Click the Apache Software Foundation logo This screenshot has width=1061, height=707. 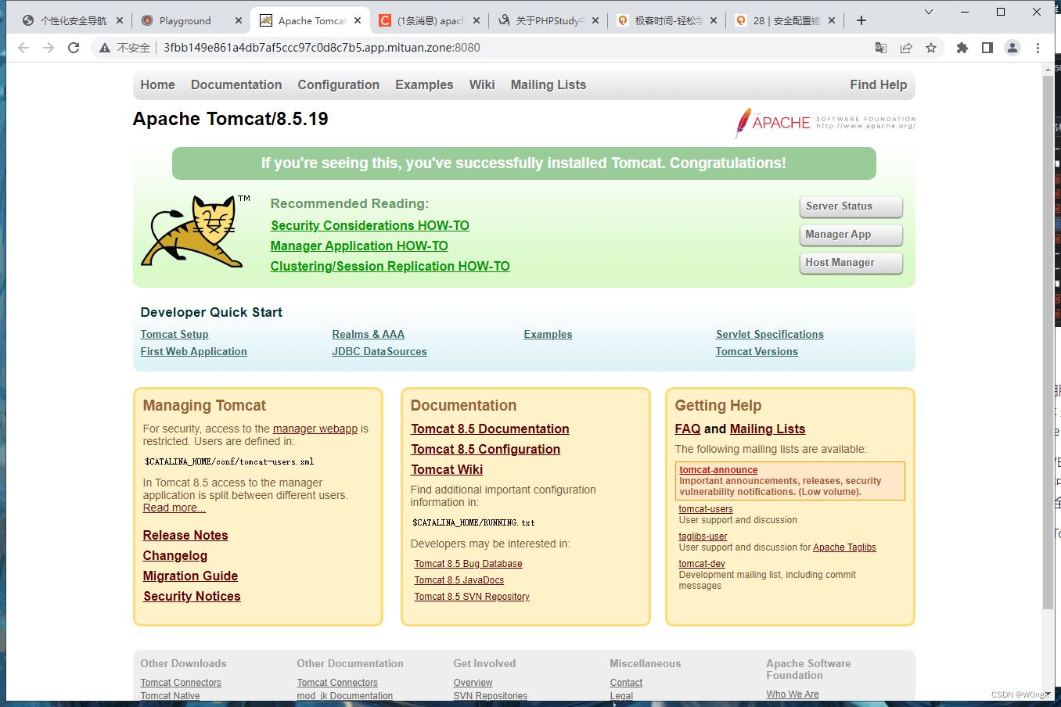(825, 123)
